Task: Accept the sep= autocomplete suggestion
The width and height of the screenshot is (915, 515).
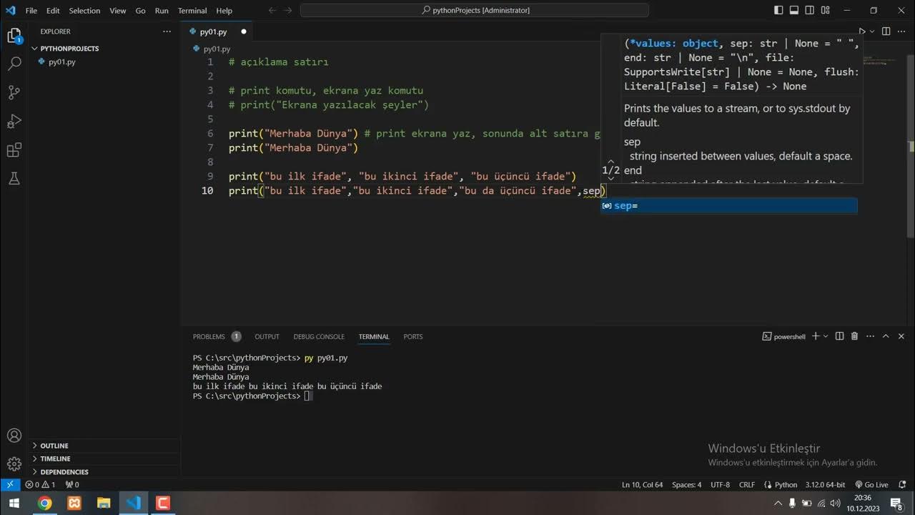Action: (728, 205)
